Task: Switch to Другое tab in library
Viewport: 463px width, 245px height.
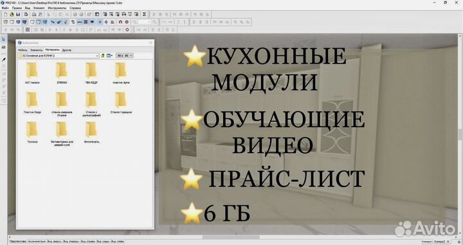Action: [67, 50]
